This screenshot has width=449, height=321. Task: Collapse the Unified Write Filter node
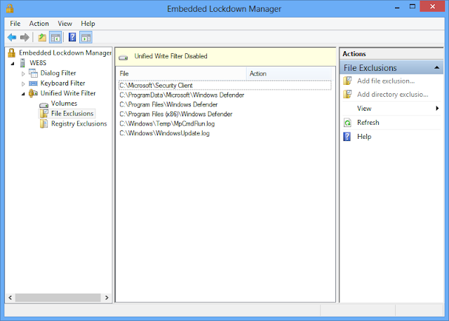point(23,94)
